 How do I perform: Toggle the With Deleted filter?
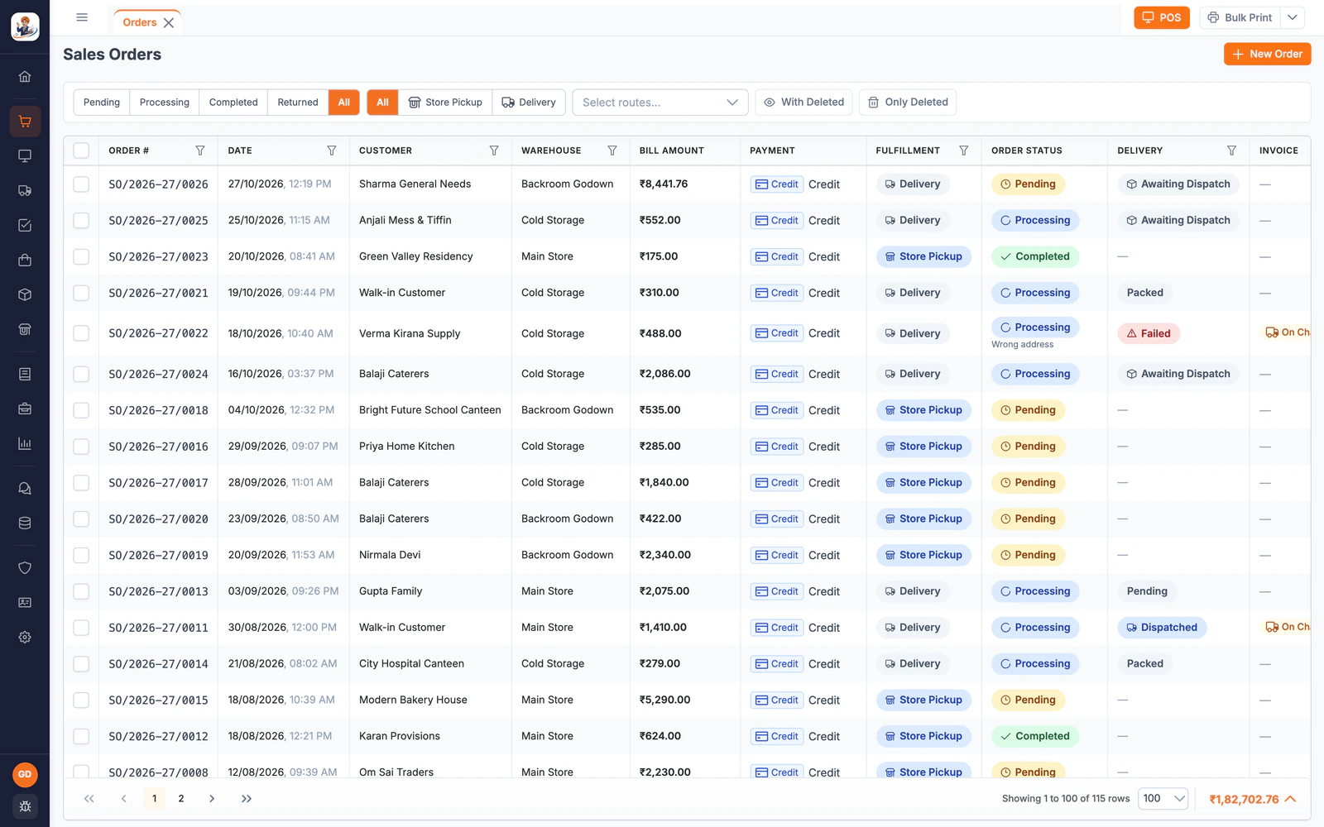pyautogui.click(x=804, y=103)
